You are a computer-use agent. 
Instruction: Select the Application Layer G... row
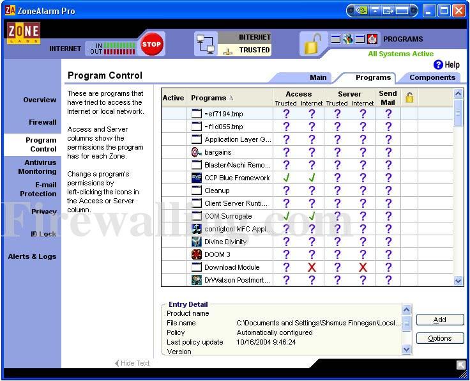307,139
